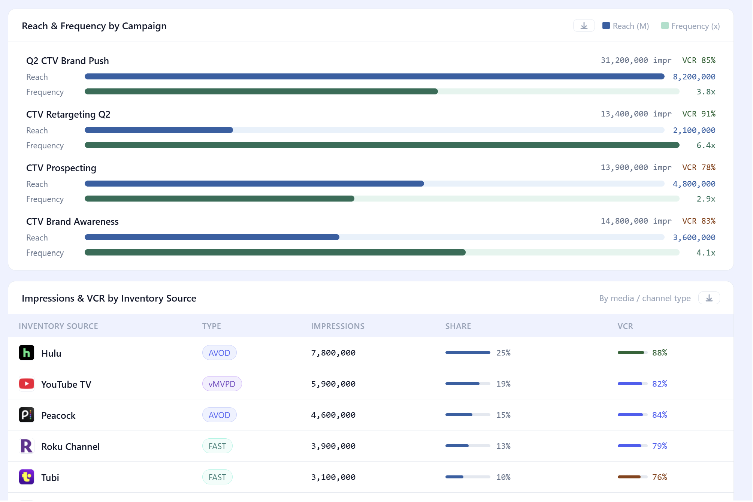Click Q2 CTV Brand Push reach bar
The width and height of the screenshot is (753, 502).
tap(375, 77)
